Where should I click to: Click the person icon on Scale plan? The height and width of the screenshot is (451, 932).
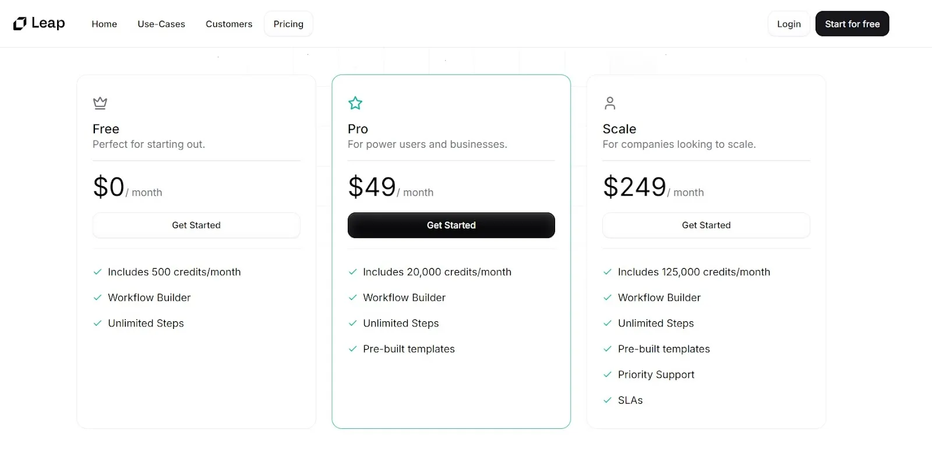click(610, 103)
